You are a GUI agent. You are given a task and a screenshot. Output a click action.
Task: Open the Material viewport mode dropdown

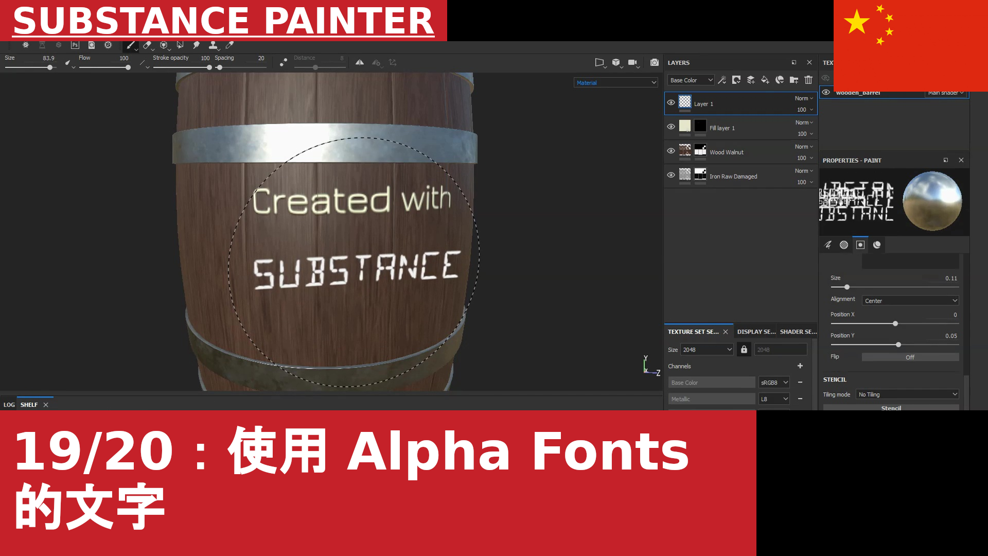point(616,83)
